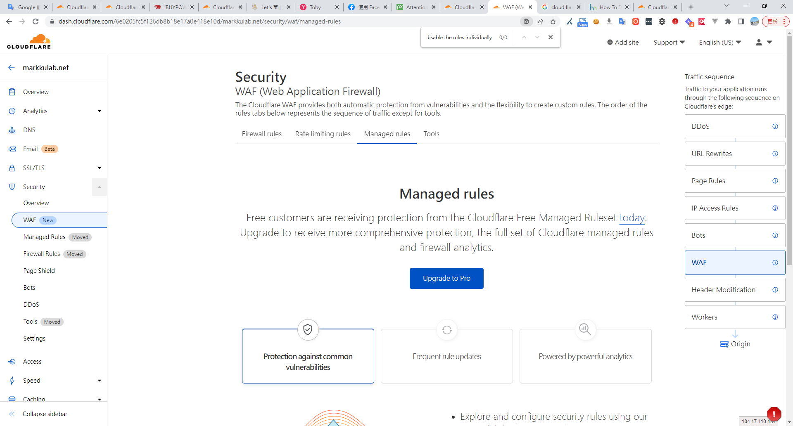Image resolution: width=793 pixels, height=426 pixels.
Task: Open the English (US) language dropdown
Action: click(719, 42)
